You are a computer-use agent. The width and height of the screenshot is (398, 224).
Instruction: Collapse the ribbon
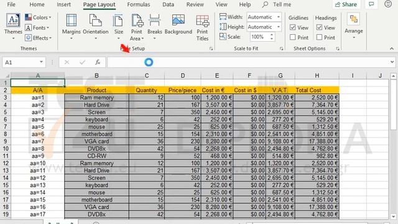pos(392,49)
